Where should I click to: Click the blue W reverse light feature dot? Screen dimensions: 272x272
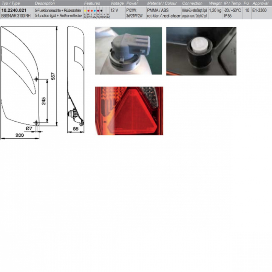pos(95,11)
